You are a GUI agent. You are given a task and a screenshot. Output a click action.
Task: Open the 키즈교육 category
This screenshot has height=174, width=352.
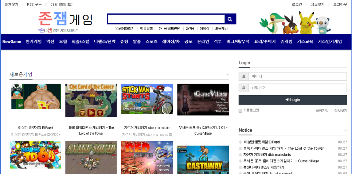[305, 42]
